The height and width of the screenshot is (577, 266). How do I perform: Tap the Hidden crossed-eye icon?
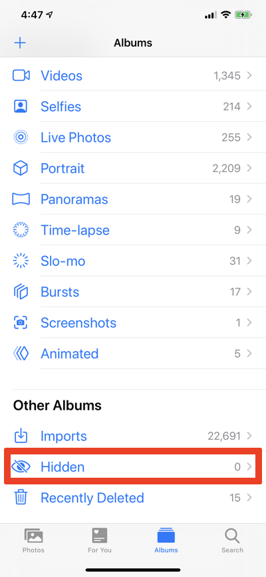click(x=21, y=466)
